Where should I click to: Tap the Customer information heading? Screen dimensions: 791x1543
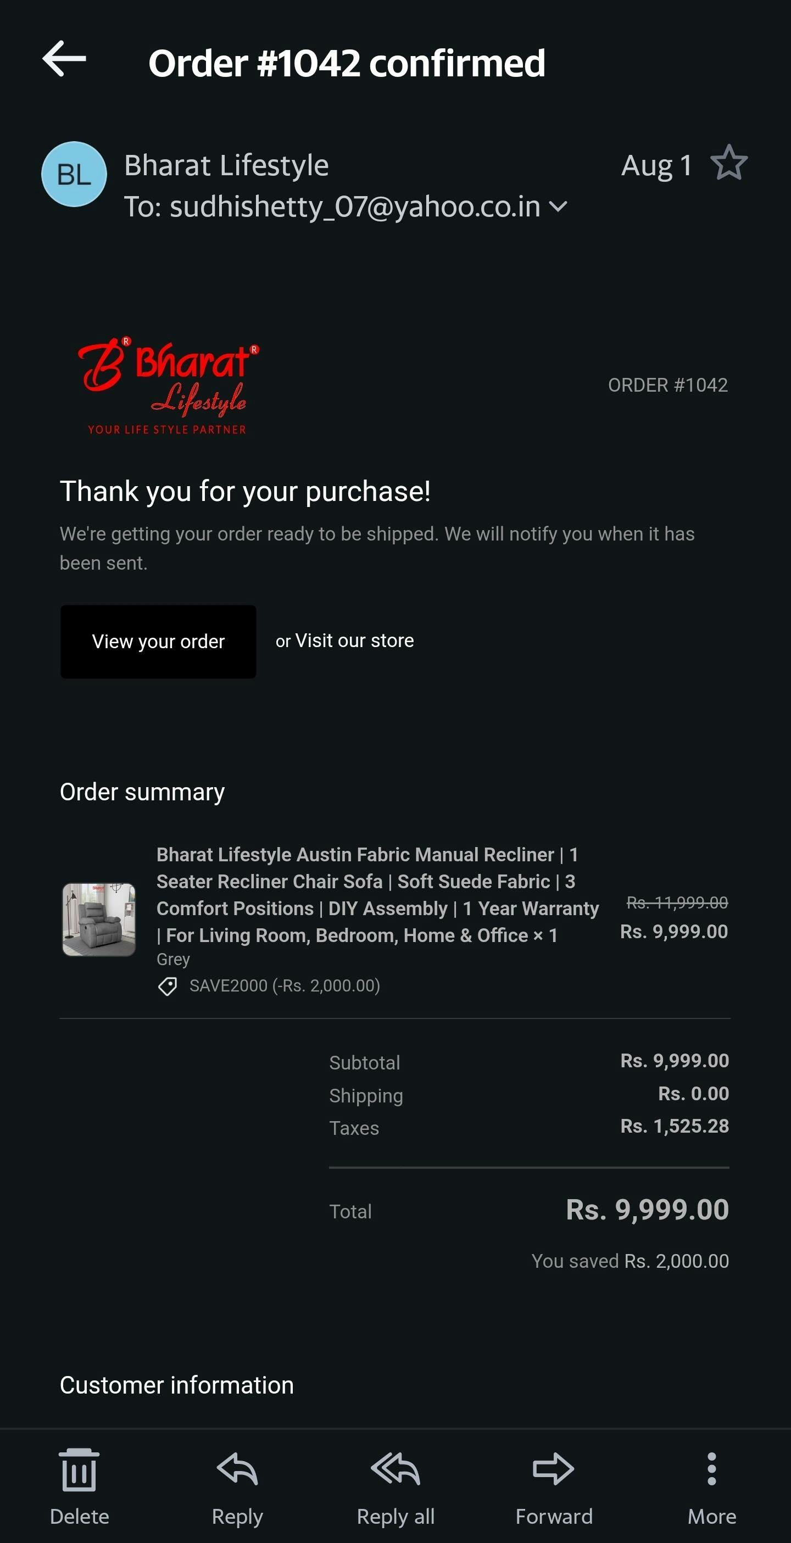coord(177,1385)
